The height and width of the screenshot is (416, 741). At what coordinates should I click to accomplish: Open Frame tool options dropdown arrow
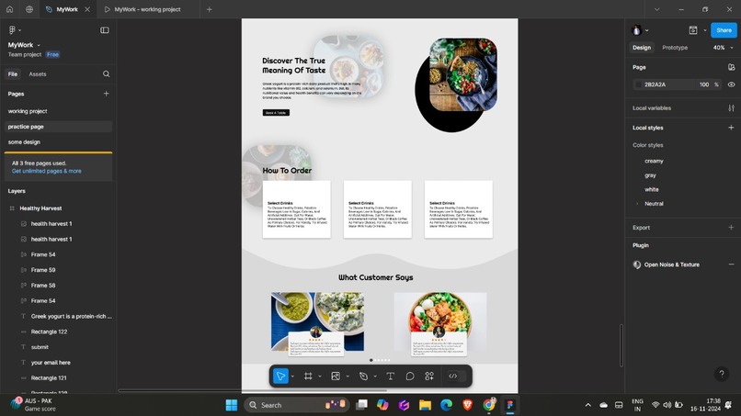(x=320, y=377)
